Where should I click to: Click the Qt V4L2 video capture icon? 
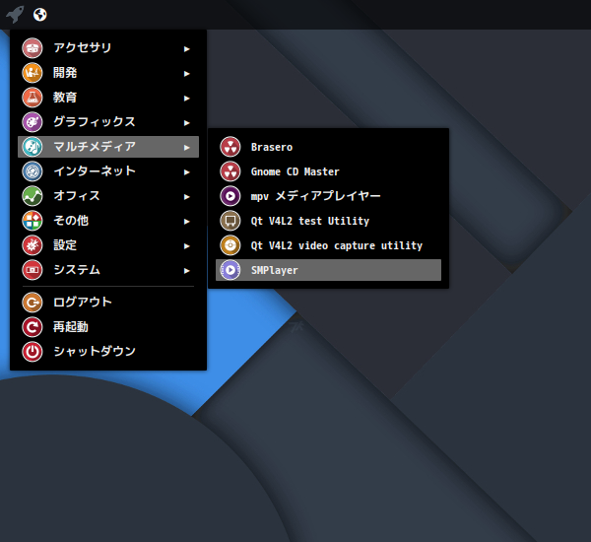230,245
